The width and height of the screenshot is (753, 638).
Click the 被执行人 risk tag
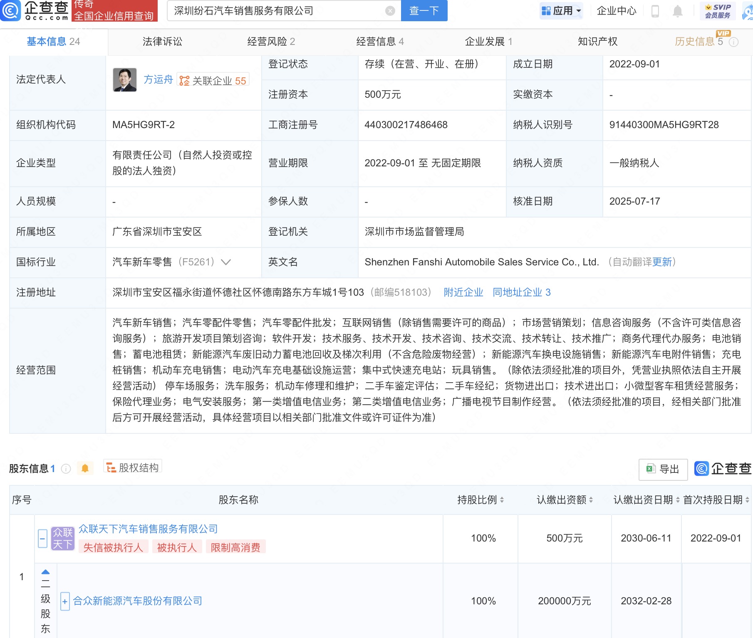pyautogui.click(x=177, y=547)
